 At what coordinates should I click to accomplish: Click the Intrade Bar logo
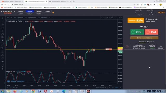8,12
